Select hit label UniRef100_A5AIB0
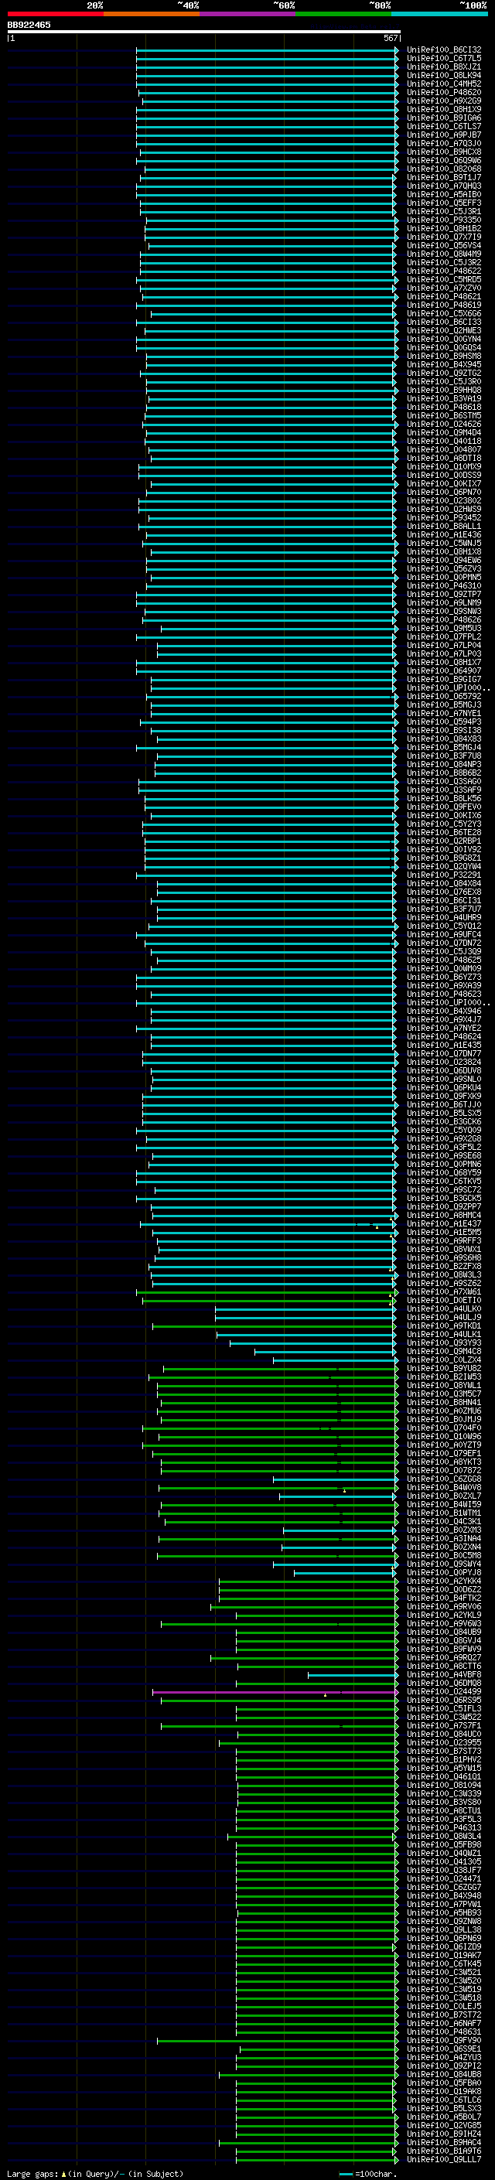Image resolution: width=495 pixels, height=2180 pixels. click(444, 195)
